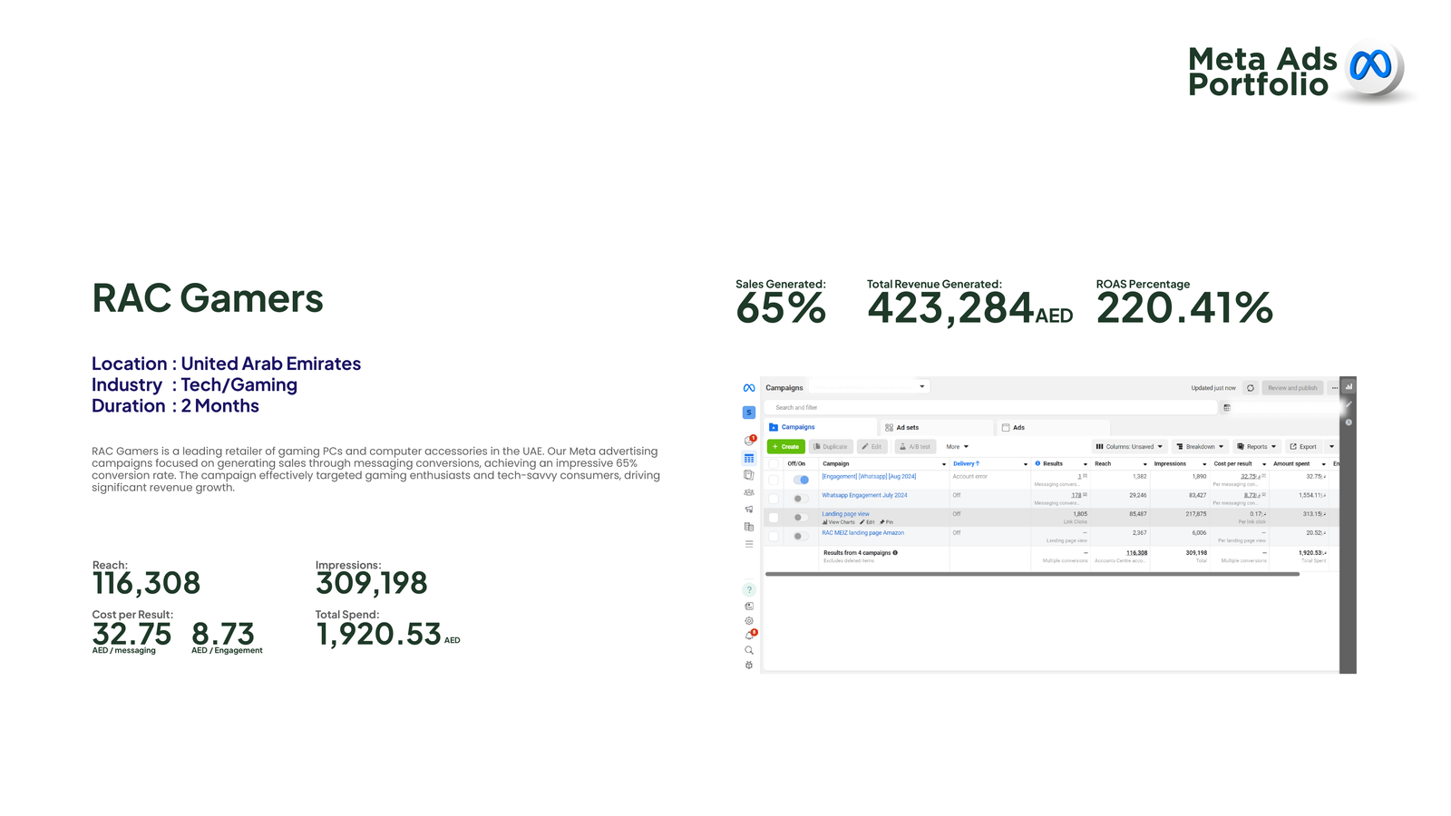Viewport: 1451px width, 816px height.
Task: Open the Columns: Unsaved dropdown
Action: [1129, 447]
